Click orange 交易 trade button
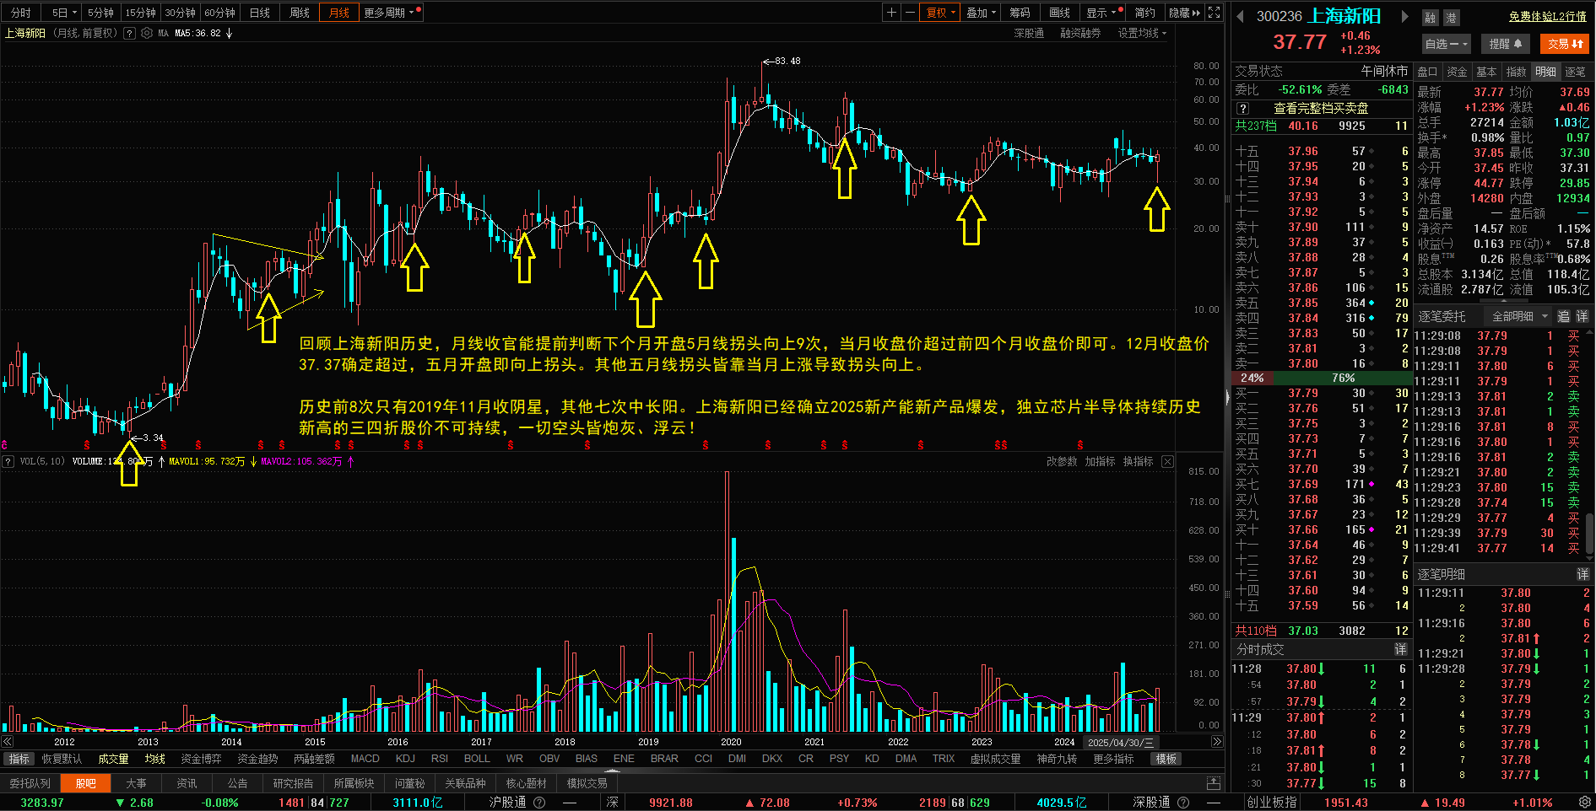 (1565, 44)
